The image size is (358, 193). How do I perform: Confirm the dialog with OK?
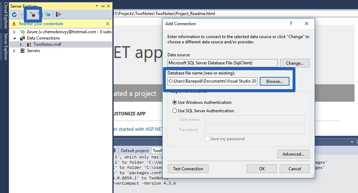262,169
